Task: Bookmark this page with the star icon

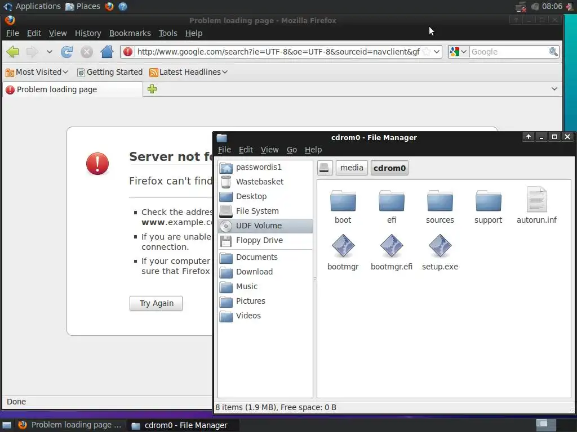Action: (x=426, y=52)
